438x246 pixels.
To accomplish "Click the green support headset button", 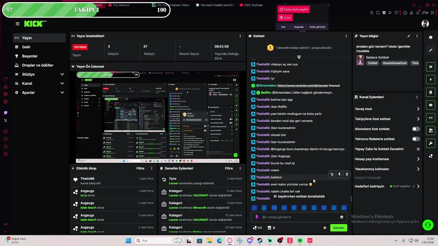I will click(x=428, y=225).
